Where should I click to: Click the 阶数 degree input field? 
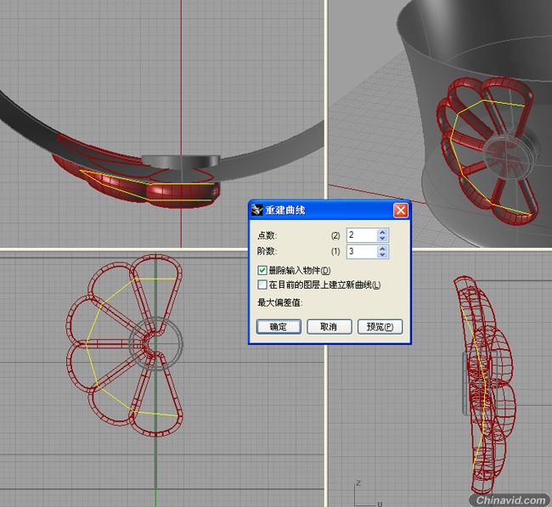tap(362, 251)
